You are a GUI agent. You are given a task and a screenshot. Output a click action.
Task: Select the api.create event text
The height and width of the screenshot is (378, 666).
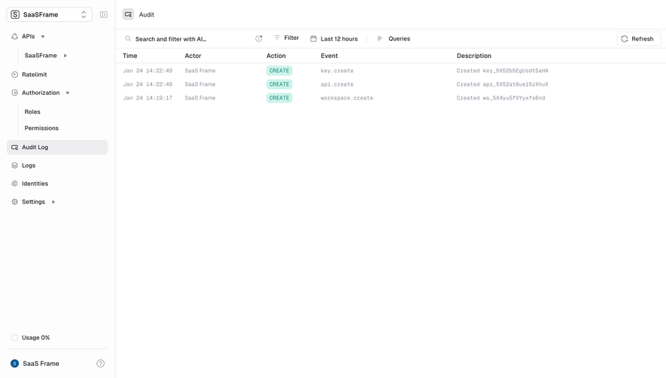click(337, 84)
